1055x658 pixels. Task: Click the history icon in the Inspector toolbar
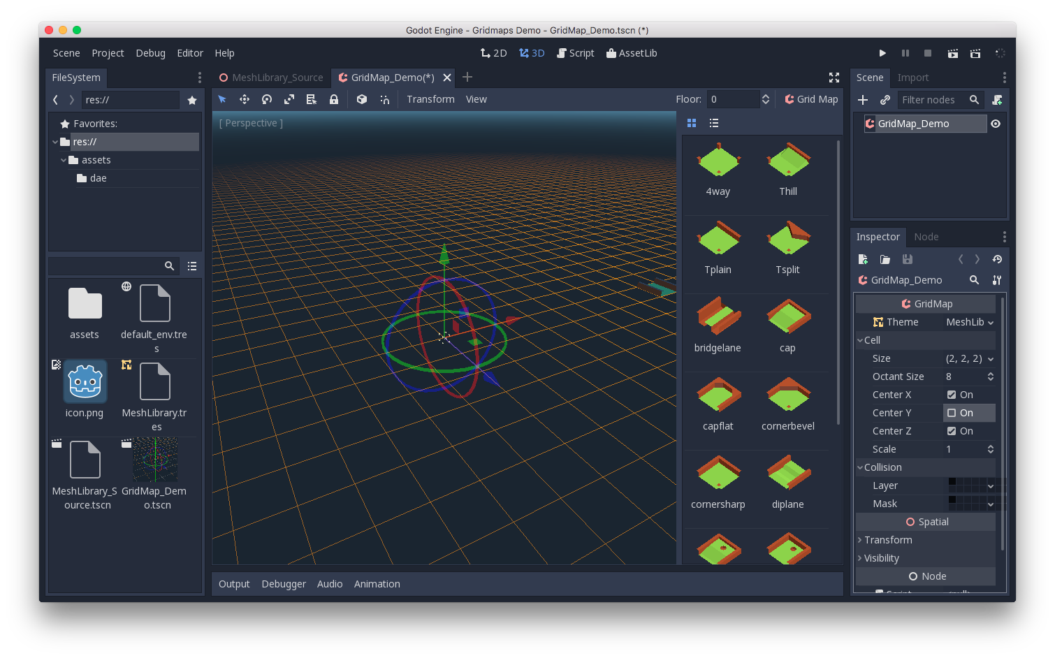point(997,259)
